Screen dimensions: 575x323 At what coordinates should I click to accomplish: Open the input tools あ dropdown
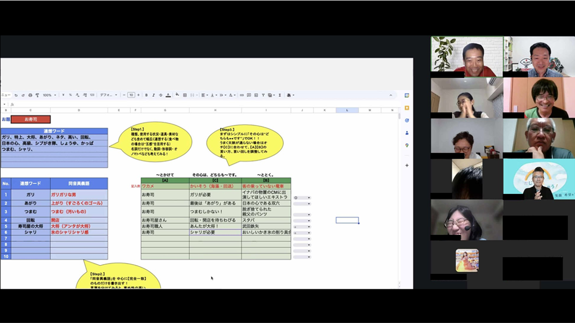click(x=291, y=95)
